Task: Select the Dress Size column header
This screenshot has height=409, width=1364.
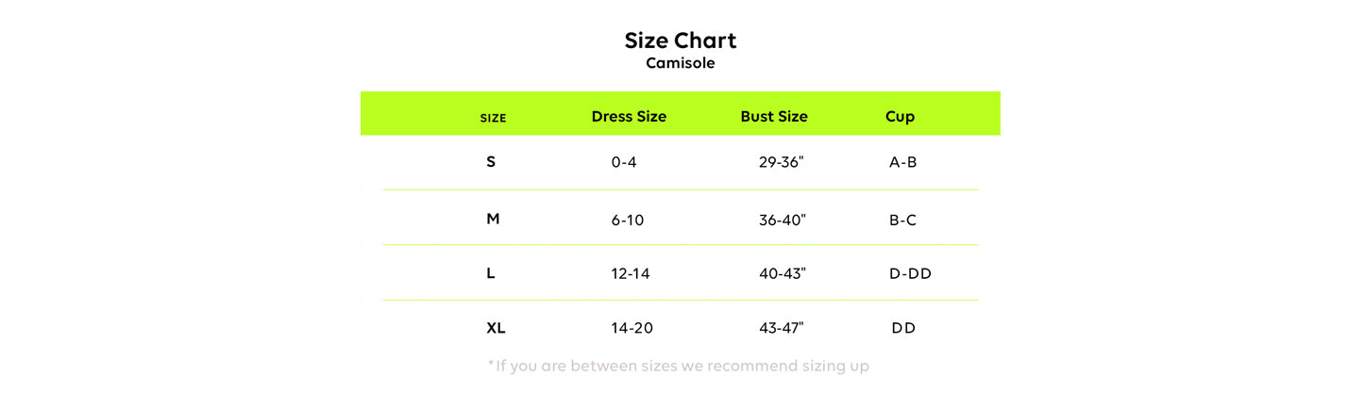Action: pyautogui.click(x=629, y=117)
